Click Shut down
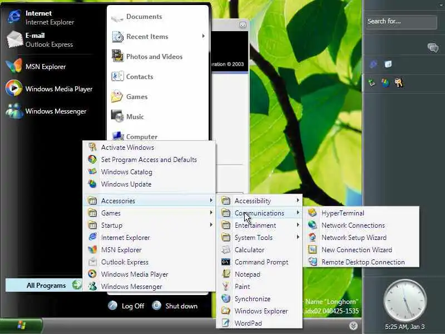Viewport: 445px width, 334px height. 175,306
